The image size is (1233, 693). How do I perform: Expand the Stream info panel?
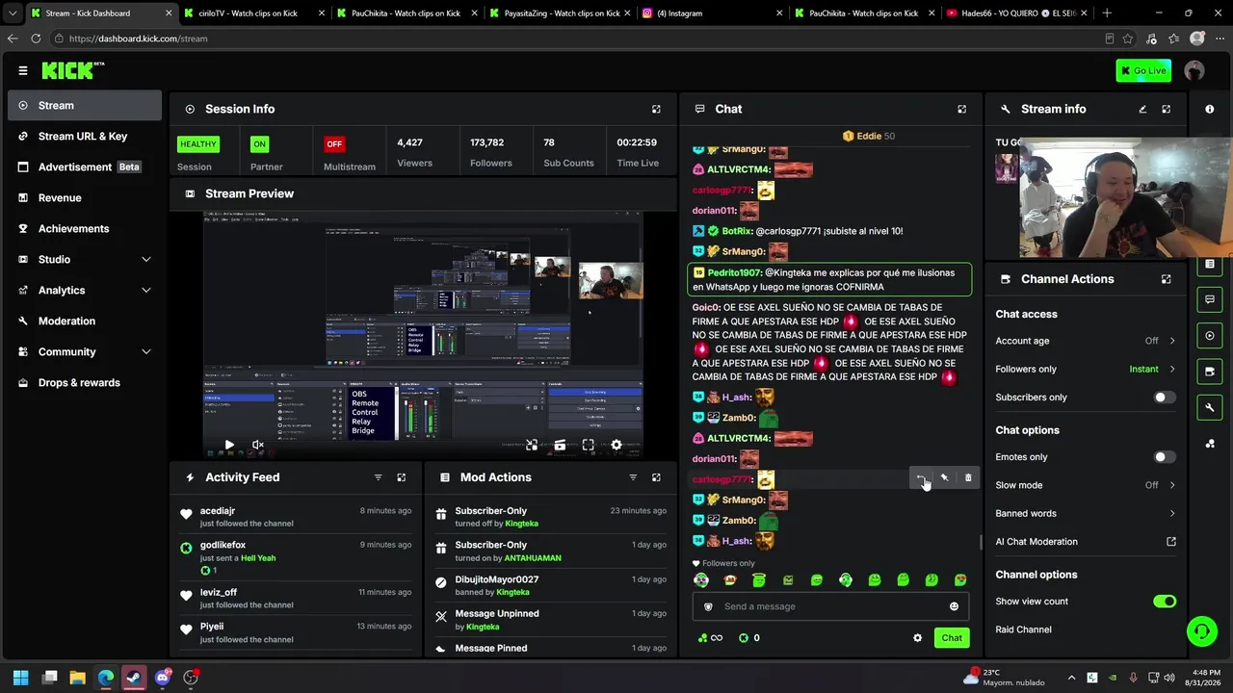[x=1166, y=109]
